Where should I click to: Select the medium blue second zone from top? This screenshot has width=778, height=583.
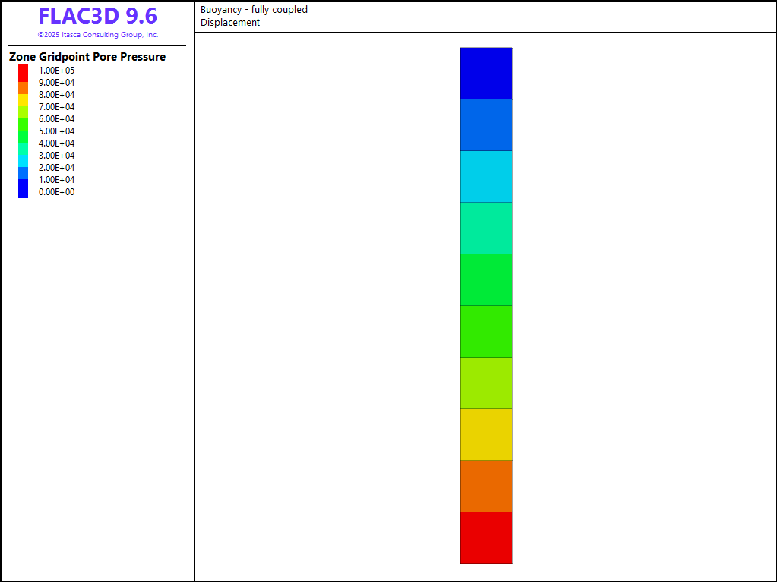click(486, 125)
